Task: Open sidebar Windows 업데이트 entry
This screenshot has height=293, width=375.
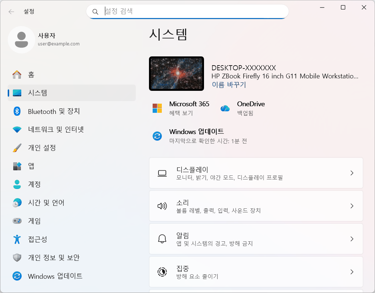Action: 72,276
